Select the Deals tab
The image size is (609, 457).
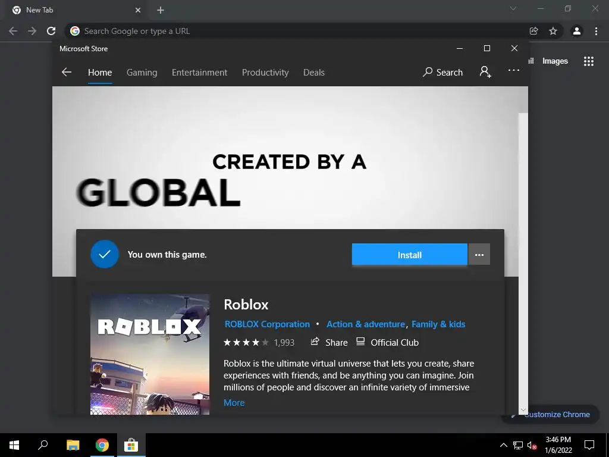[314, 72]
